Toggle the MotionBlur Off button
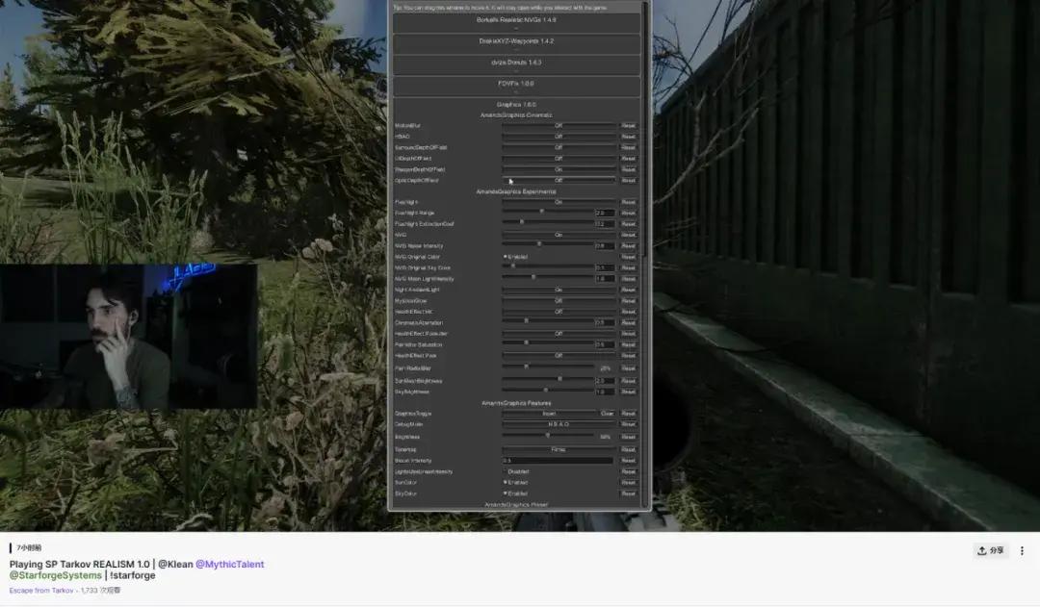This screenshot has width=1040, height=607. 559,125
